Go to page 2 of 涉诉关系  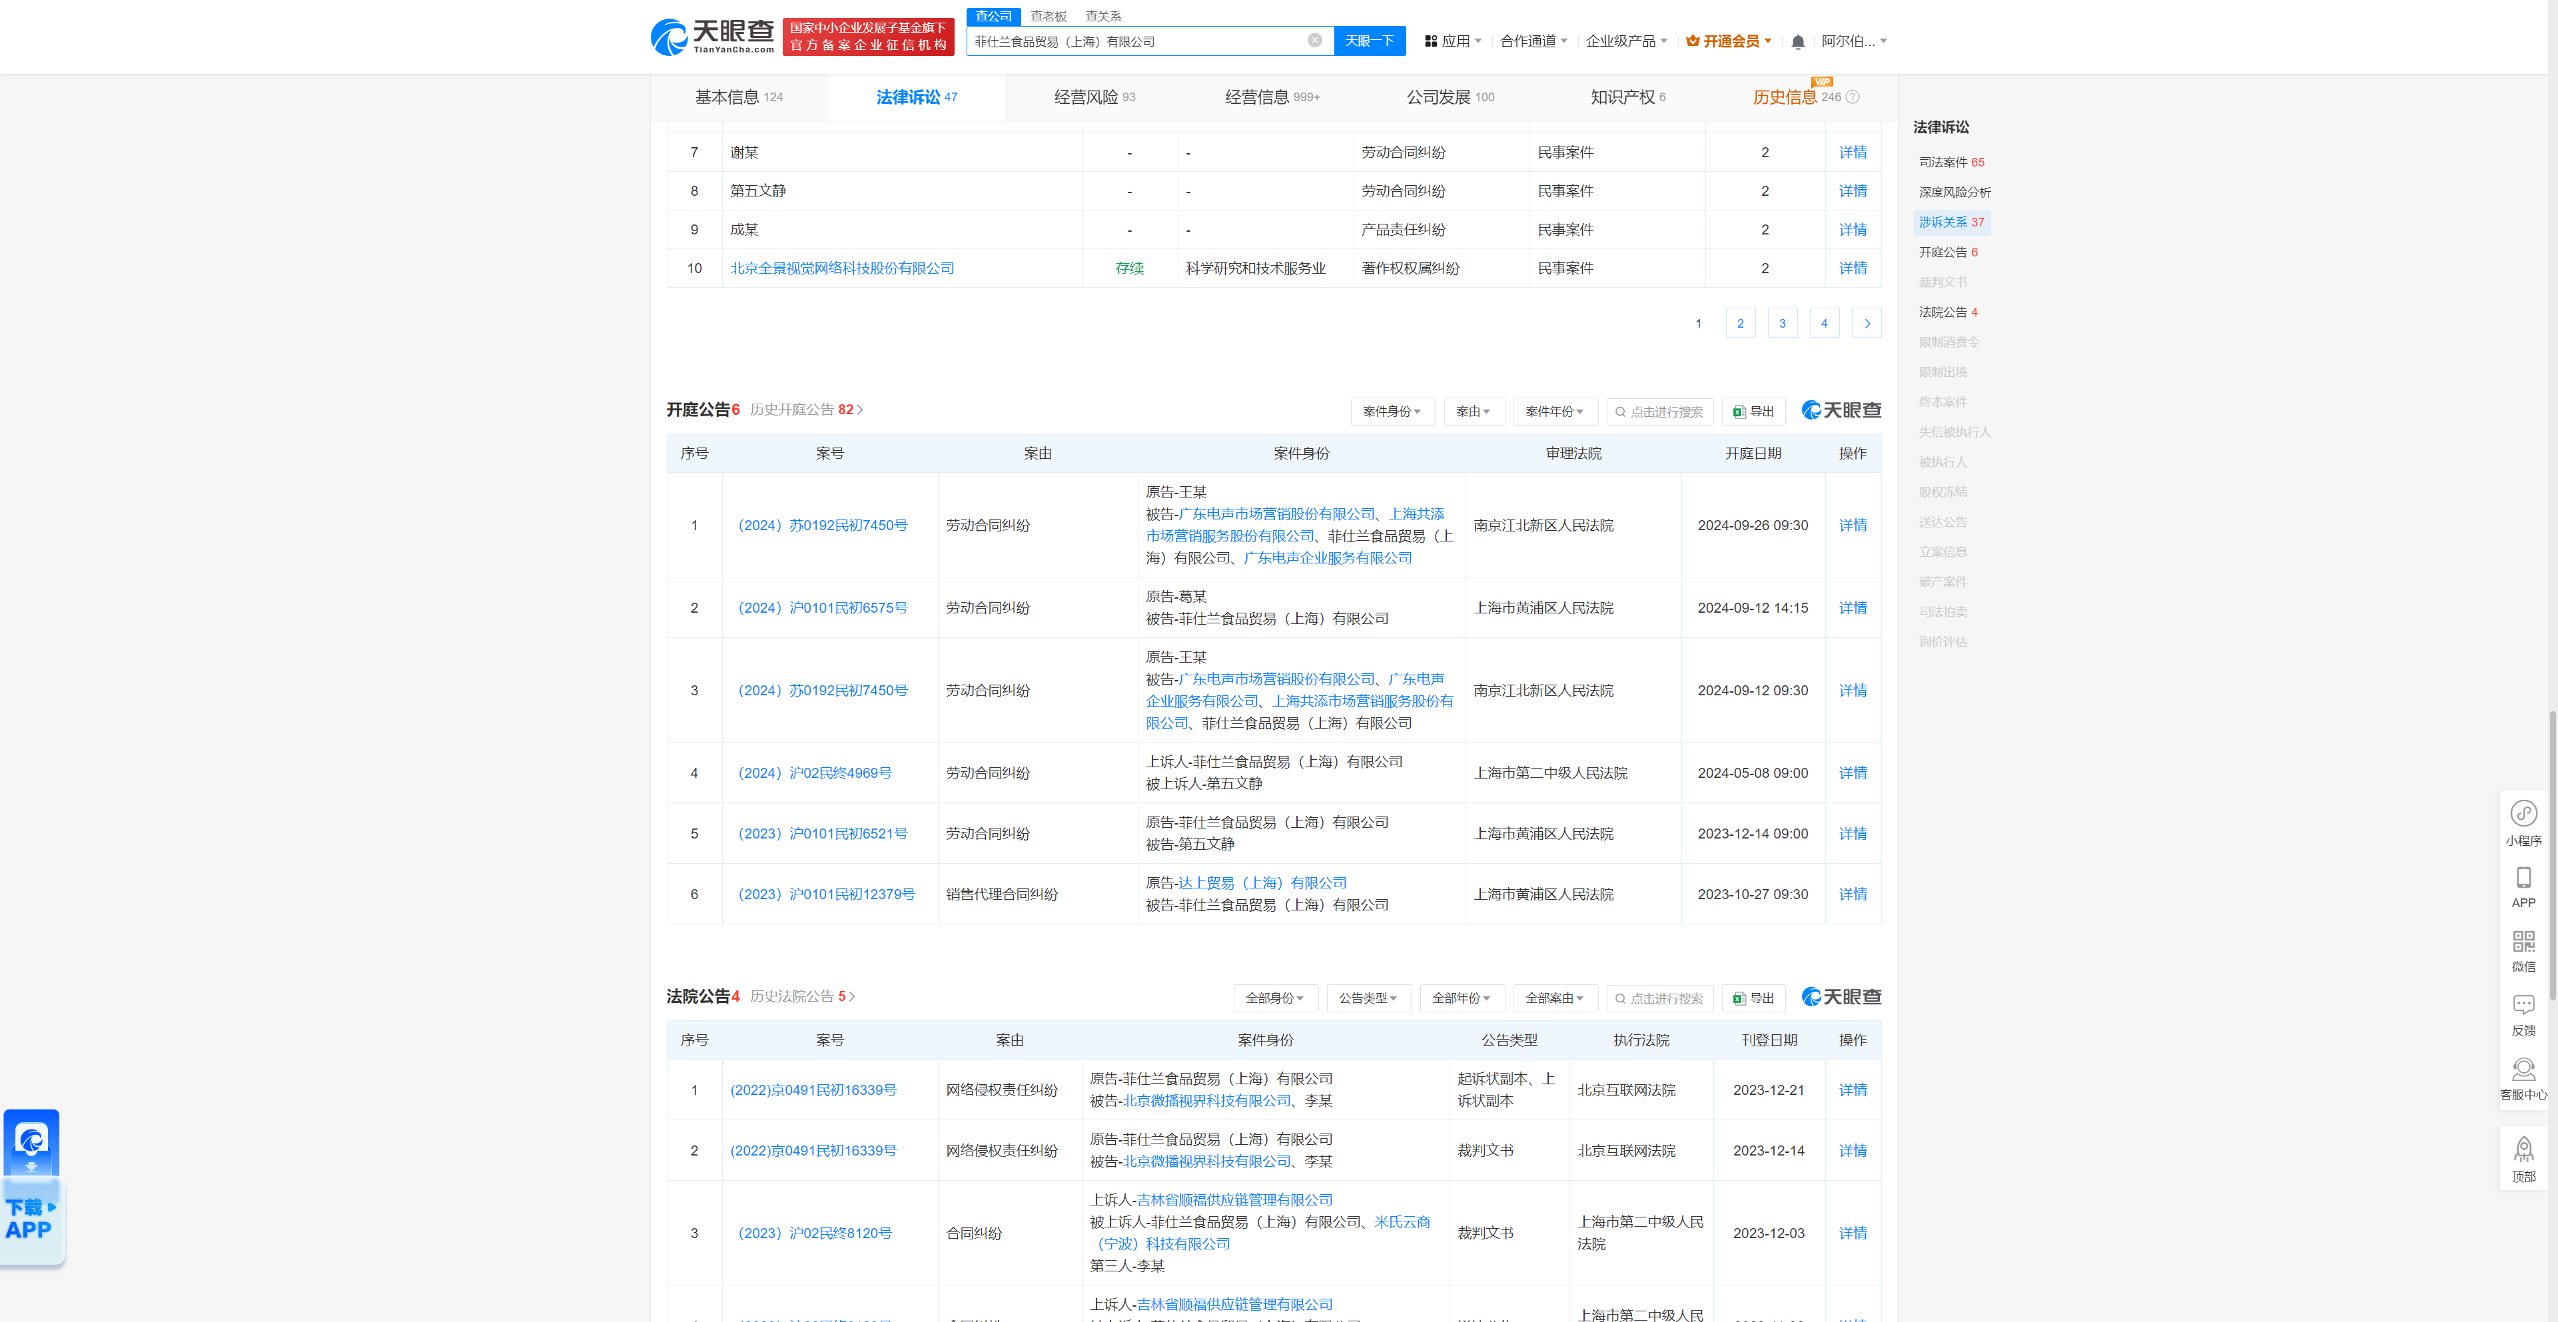(x=1740, y=322)
